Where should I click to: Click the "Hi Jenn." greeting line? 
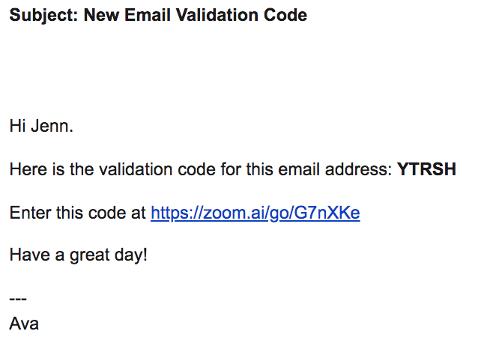tap(41, 126)
